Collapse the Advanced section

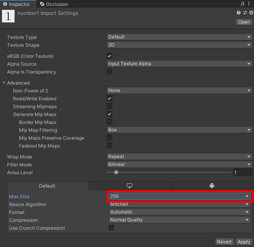click(4, 83)
